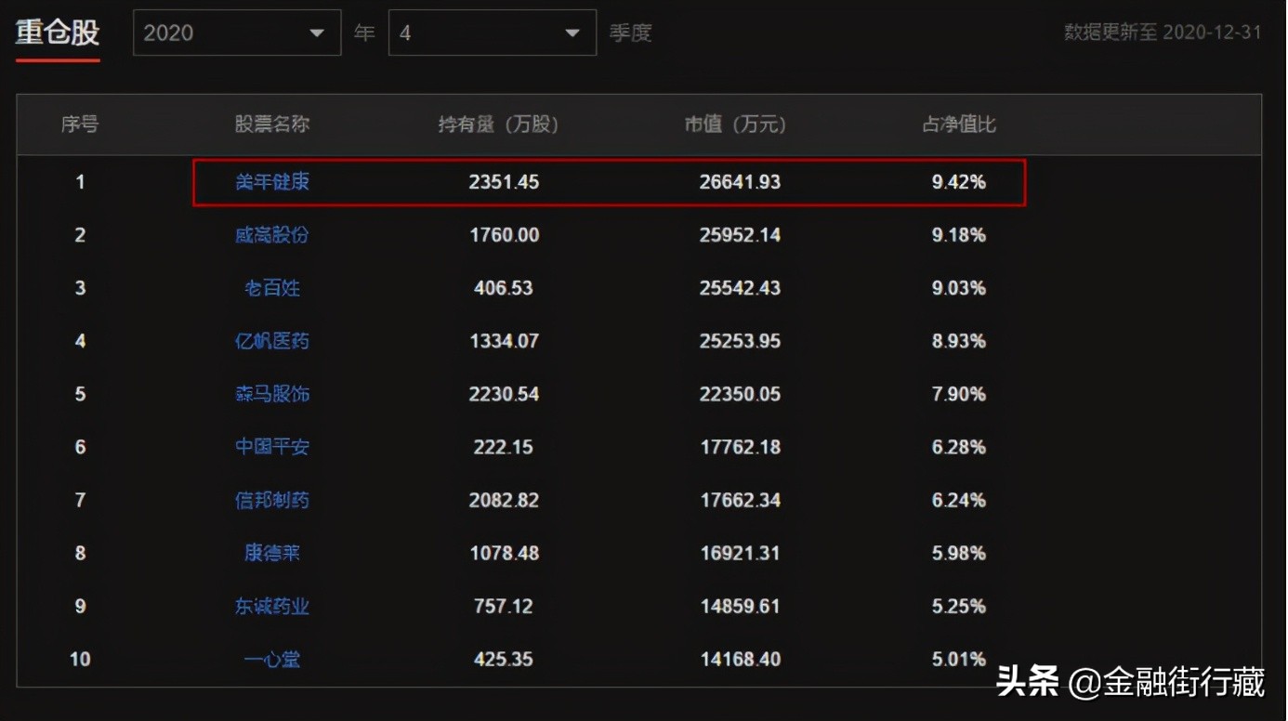Pick the 9.03% net value ratio
Viewport: 1288px width, 721px height.
pos(959,288)
